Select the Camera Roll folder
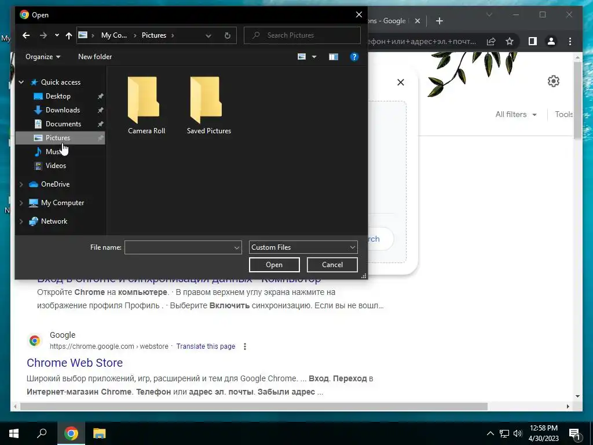The height and width of the screenshot is (445, 593). (x=147, y=105)
